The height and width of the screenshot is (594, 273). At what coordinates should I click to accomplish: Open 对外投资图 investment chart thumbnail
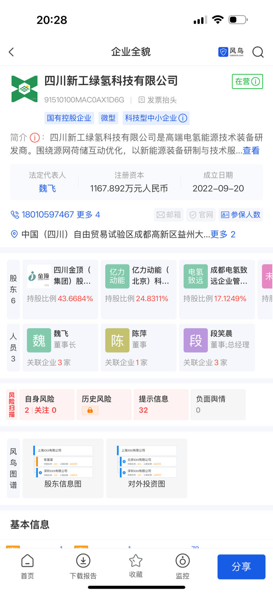click(x=147, y=468)
